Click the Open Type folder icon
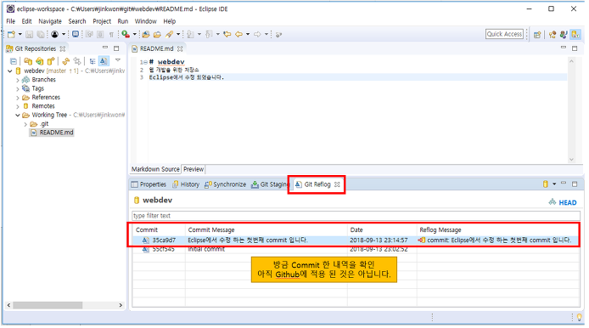 click(x=146, y=34)
